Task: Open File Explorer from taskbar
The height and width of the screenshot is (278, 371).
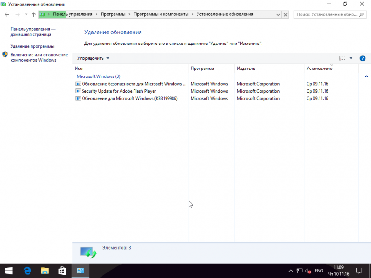Action: [45, 271]
